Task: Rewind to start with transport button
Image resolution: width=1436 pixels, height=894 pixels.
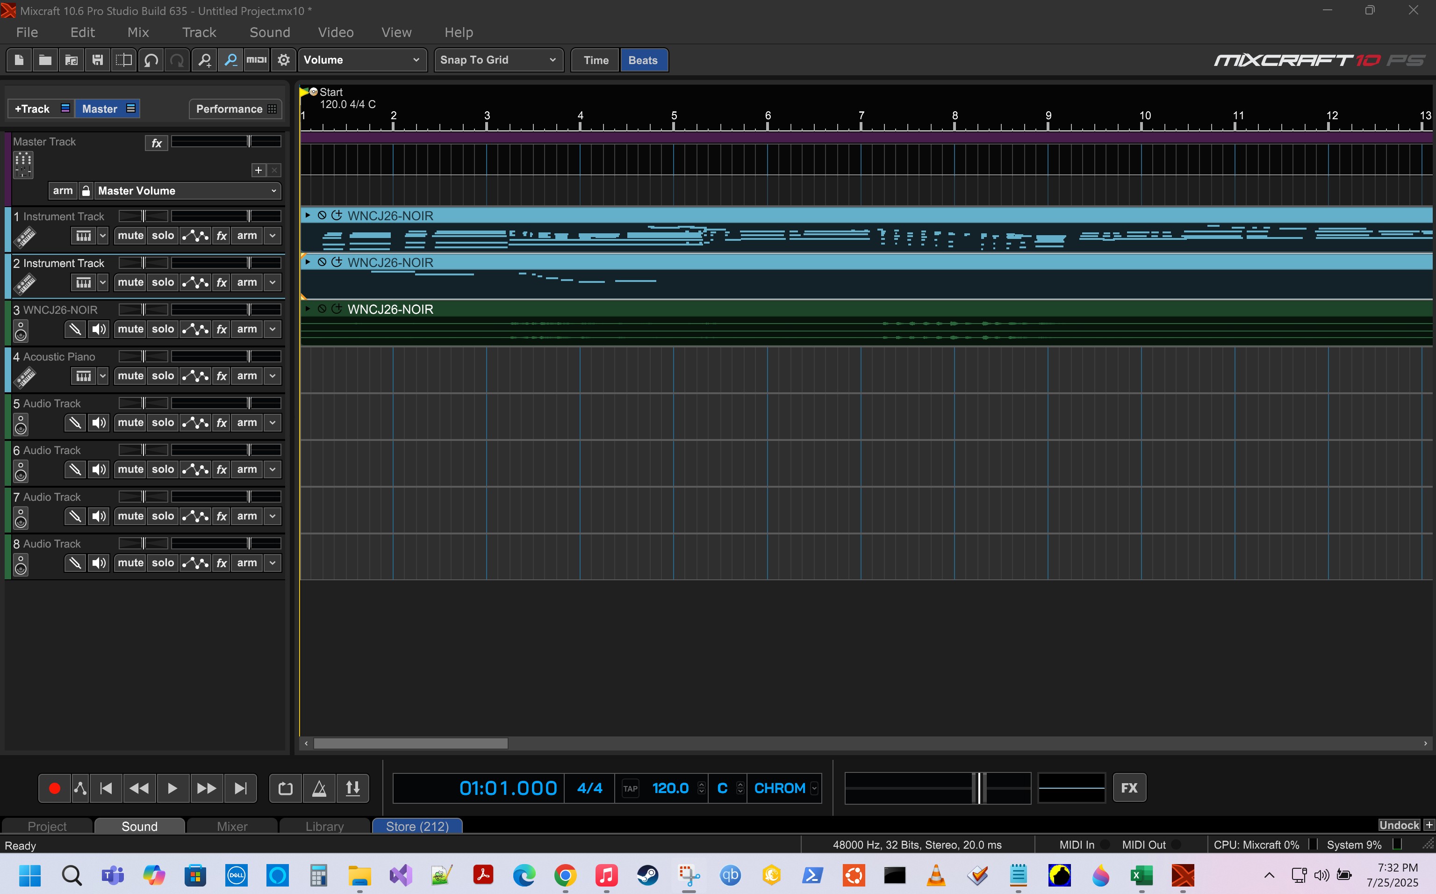Action: [x=107, y=788]
